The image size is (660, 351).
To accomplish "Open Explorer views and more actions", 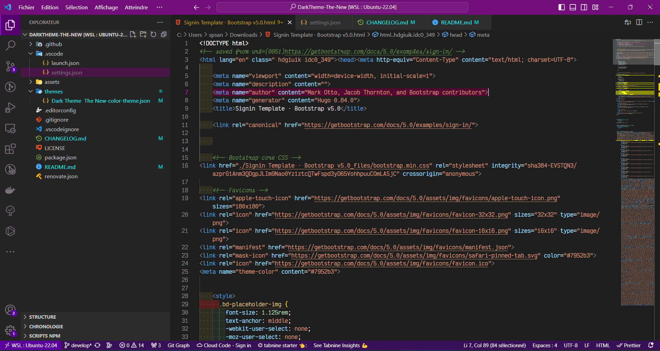I will 160,22.
